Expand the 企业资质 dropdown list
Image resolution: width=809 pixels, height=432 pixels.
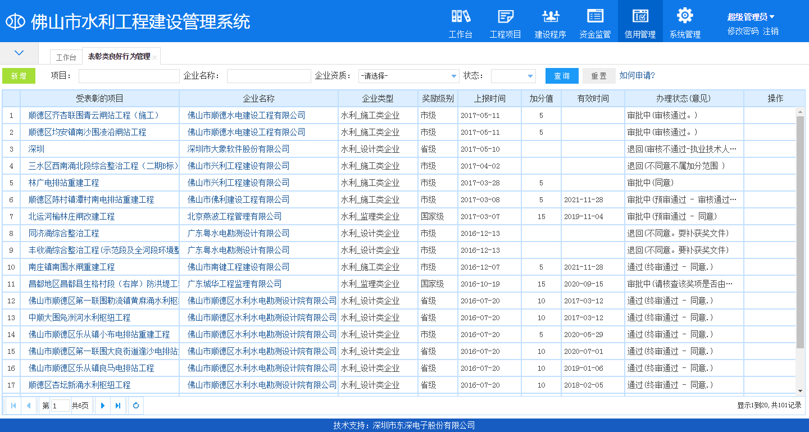click(454, 76)
